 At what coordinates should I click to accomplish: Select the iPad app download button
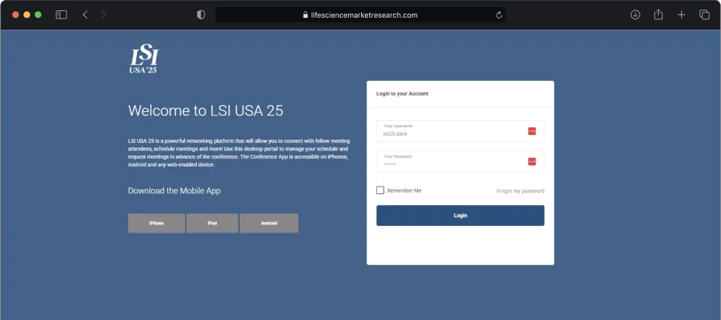point(212,223)
